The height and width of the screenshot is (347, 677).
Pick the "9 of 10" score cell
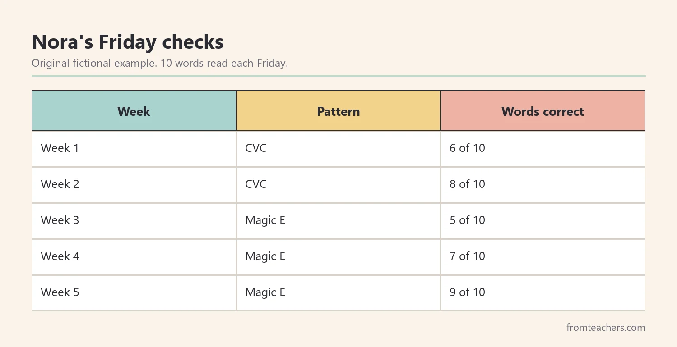(x=543, y=292)
